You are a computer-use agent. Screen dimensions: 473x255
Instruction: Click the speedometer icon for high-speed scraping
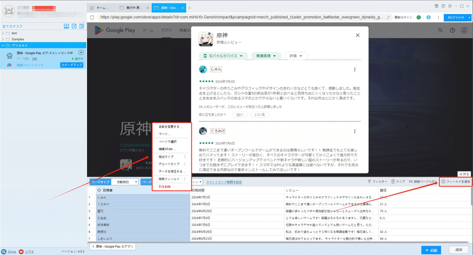point(9,65)
